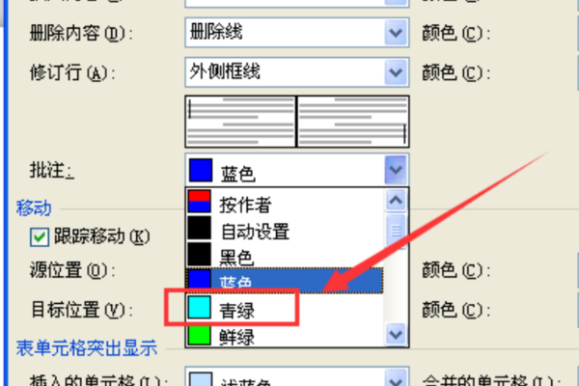Open the 插入的单元格 dropdown arrow

[396, 378]
